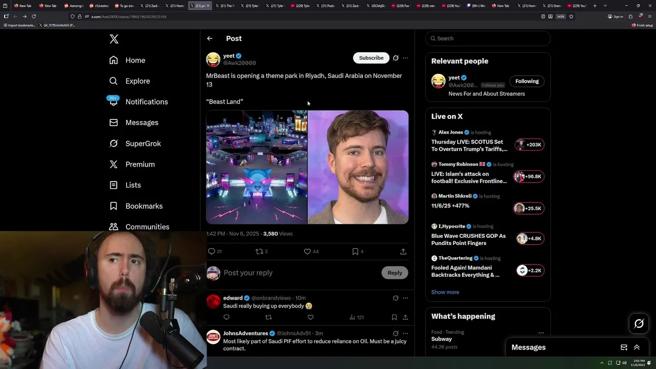Viewport: 656px width, 369px height.
Task: Click Grok icon on JohnsAdventures reply
Action: 396,333
